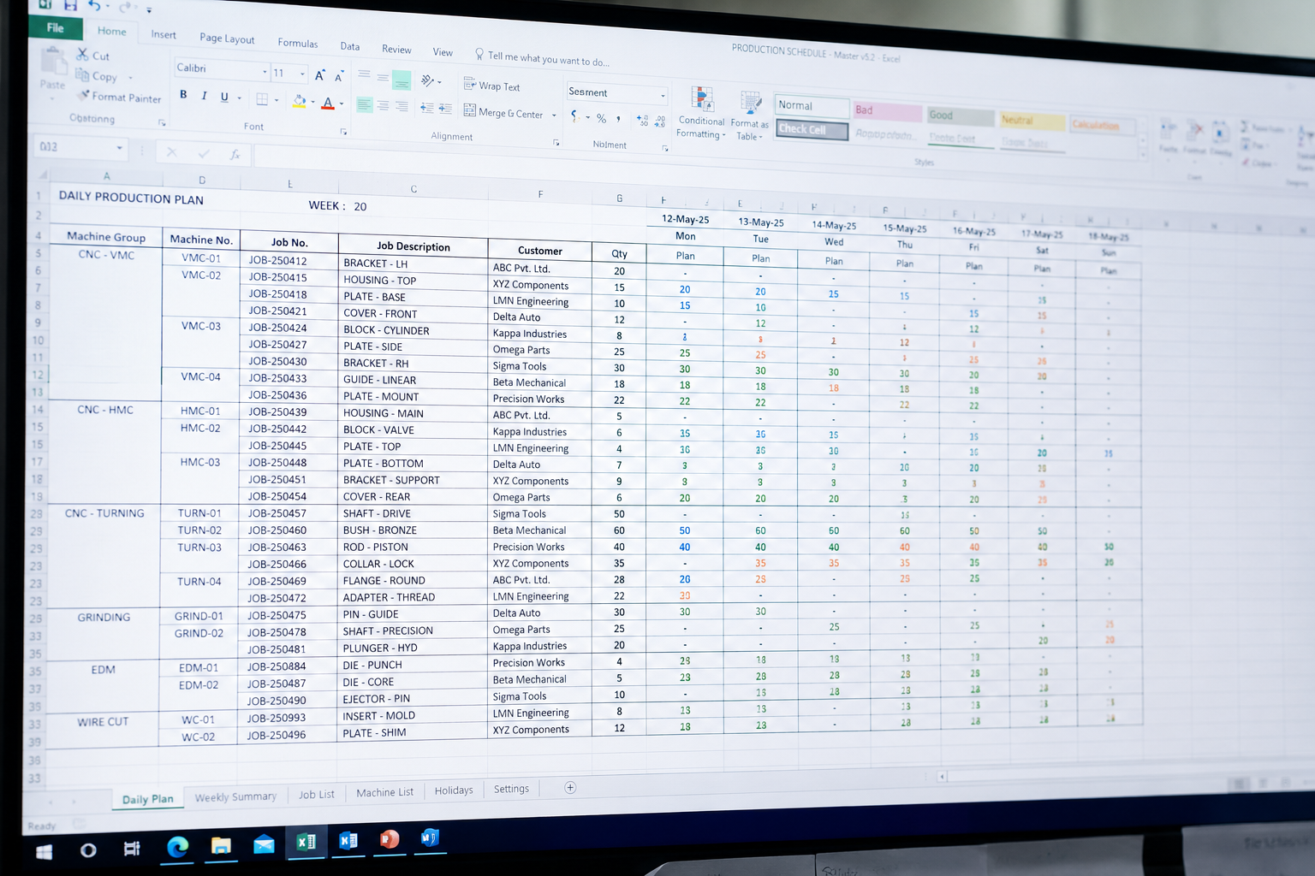This screenshot has width=1315, height=876.
Task: Open File Explorer from taskbar
Action: point(221,845)
